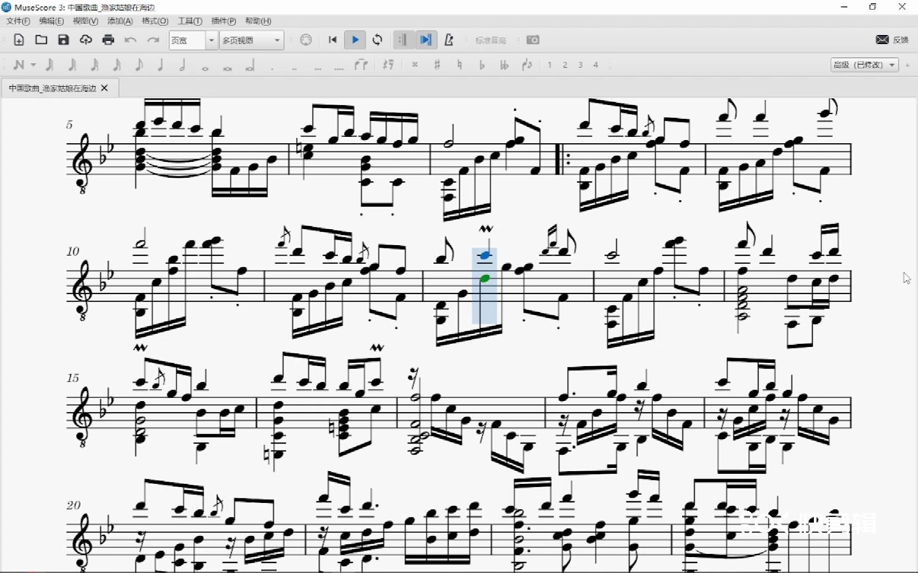Image resolution: width=918 pixels, height=573 pixels.
Task: Select voice 1
Action: click(549, 65)
